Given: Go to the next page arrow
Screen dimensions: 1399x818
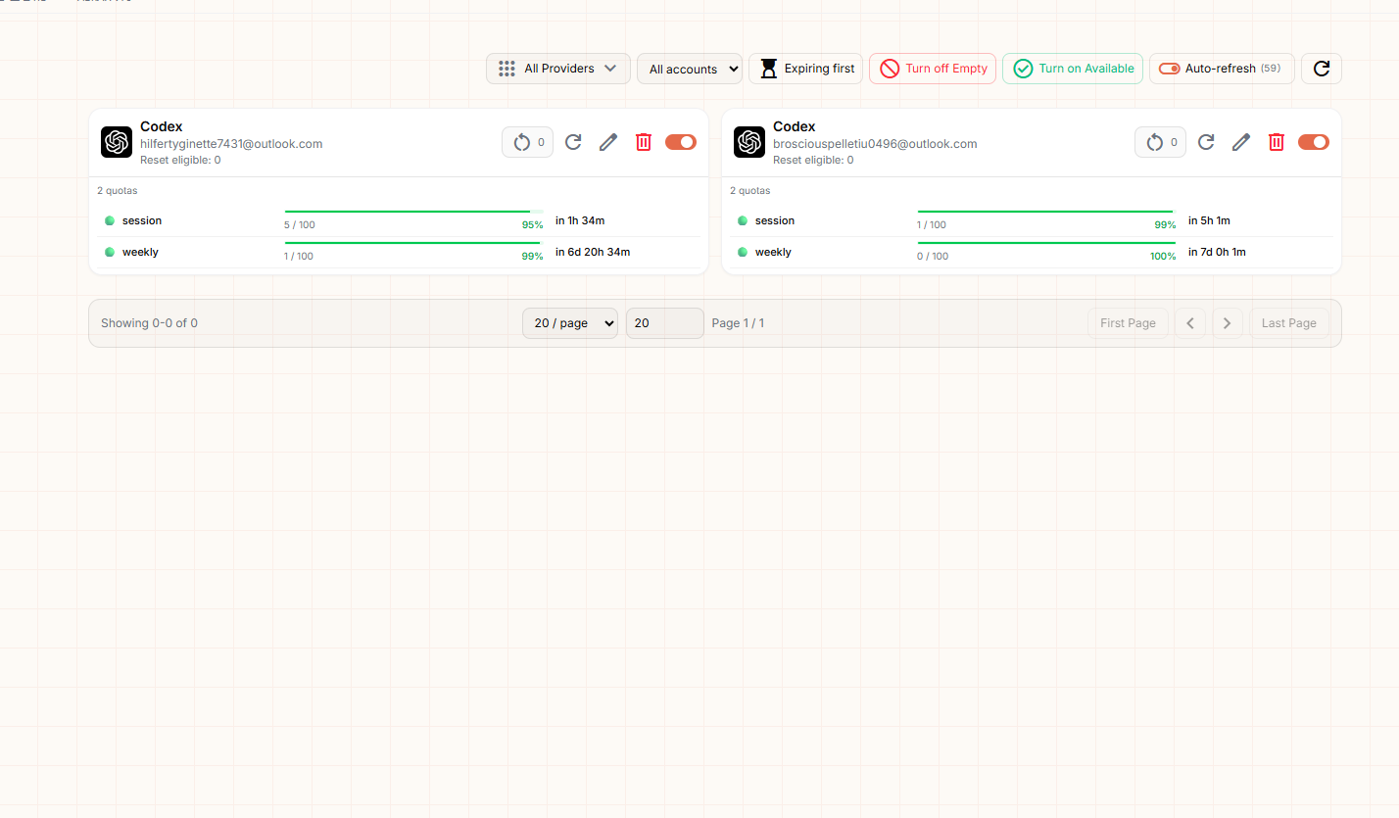Looking at the screenshot, I should pos(1227,323).
